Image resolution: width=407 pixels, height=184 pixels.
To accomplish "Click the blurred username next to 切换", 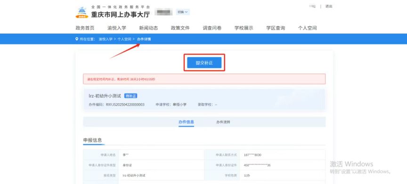I will pyautogui.click(x=164, y=12).
